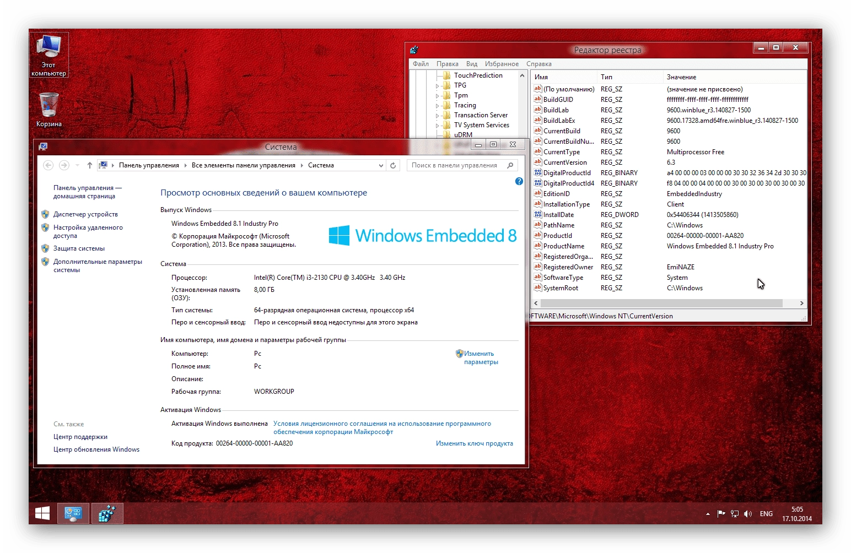Viewport: 851px width, 553px height.
Task: Click the BuildGUID value's string icon
Action: (x=537, y=99)
